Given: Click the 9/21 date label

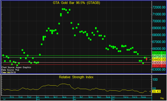Looking at the screenshot, I should 99,97.
